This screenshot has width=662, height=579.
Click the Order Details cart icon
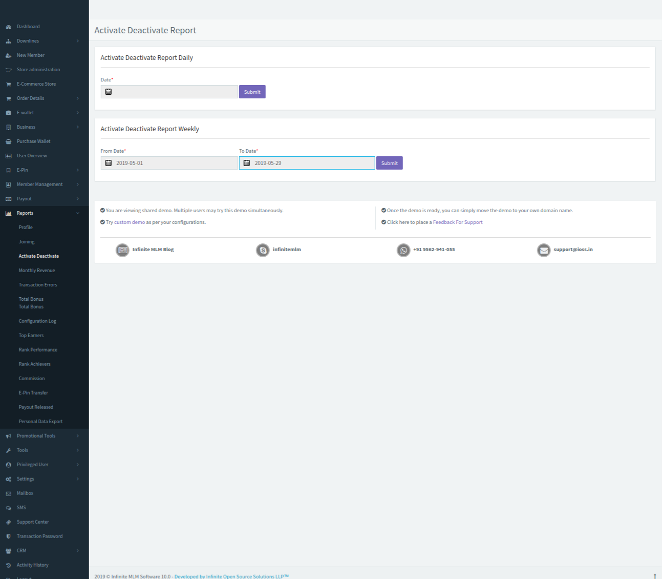tap(8, 98)
